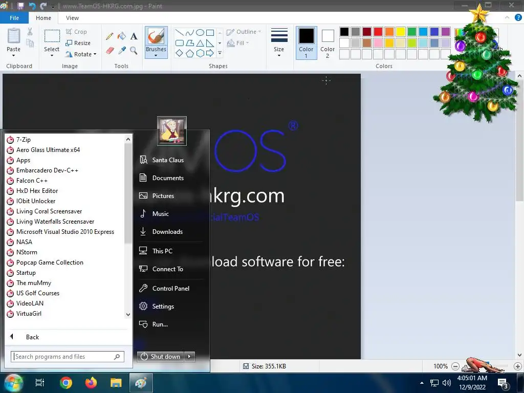Choose the Line shape

[180, 32]
